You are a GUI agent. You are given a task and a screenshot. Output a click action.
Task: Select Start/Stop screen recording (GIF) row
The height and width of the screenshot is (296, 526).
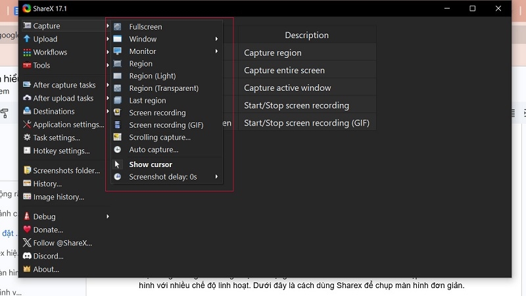pyautogui.click(x=307, y=123)
